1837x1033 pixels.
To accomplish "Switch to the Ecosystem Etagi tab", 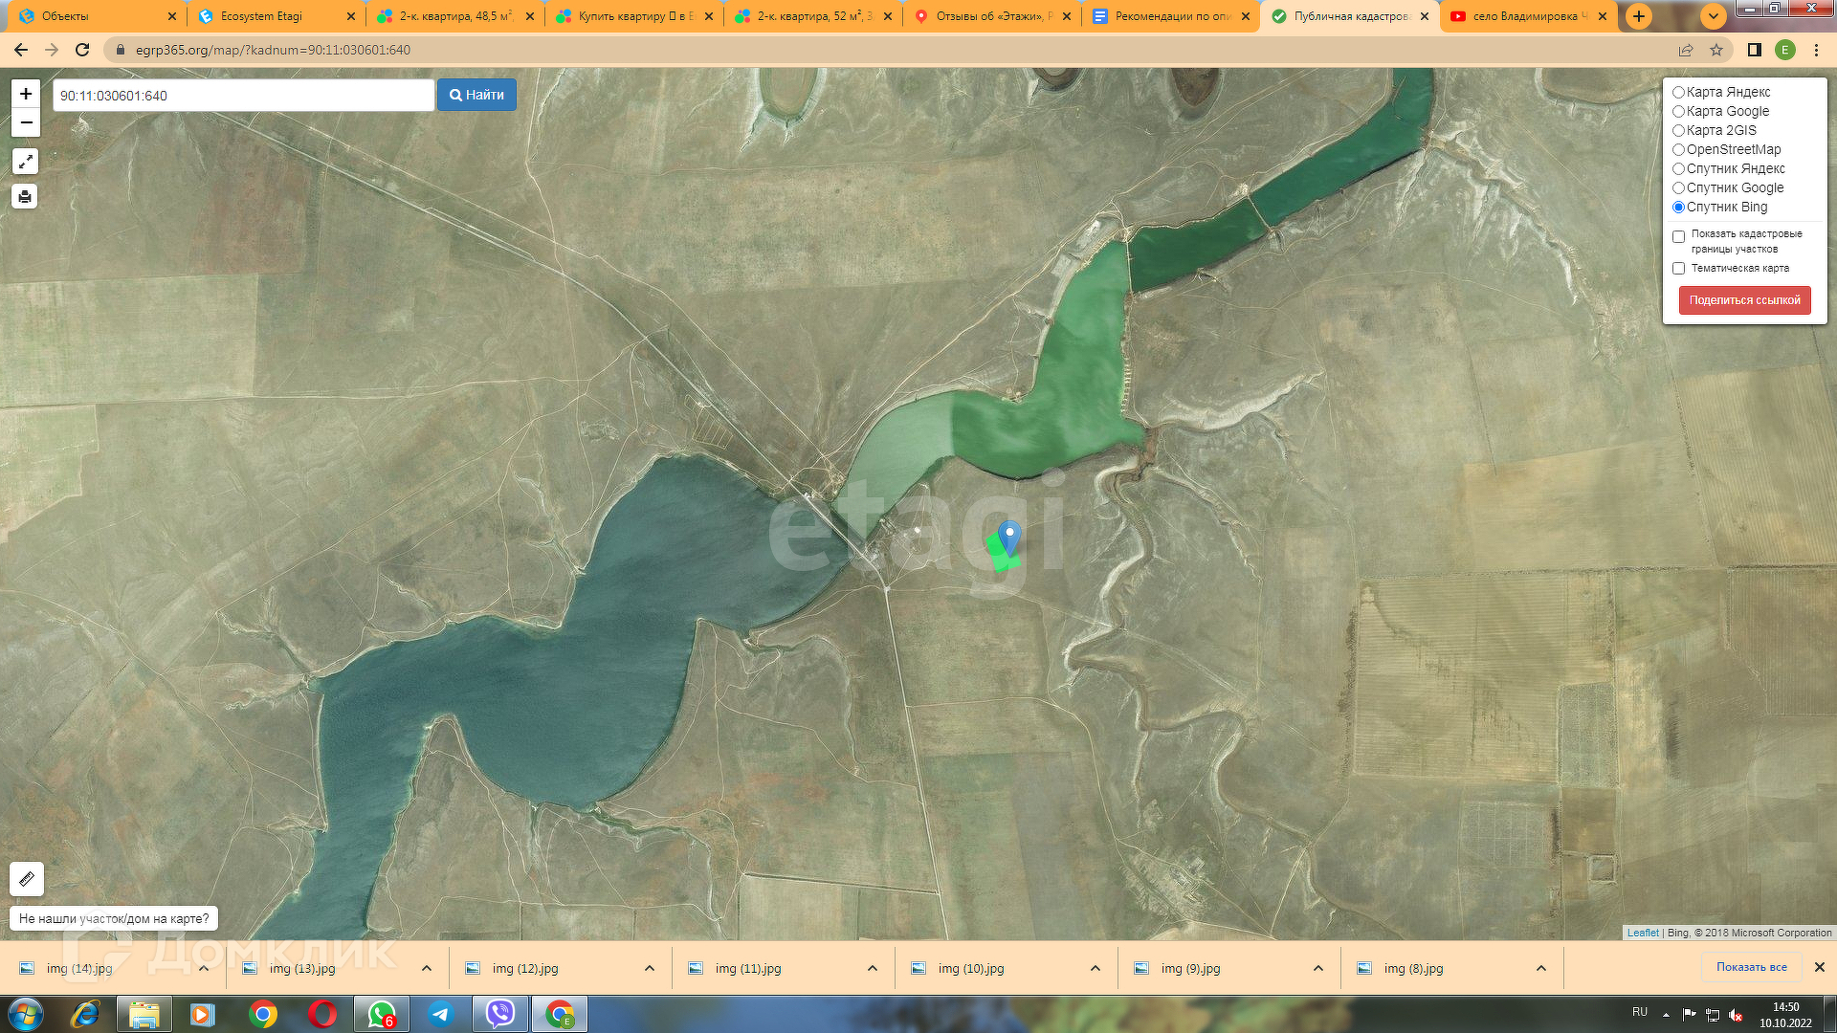I will [261, 16].
